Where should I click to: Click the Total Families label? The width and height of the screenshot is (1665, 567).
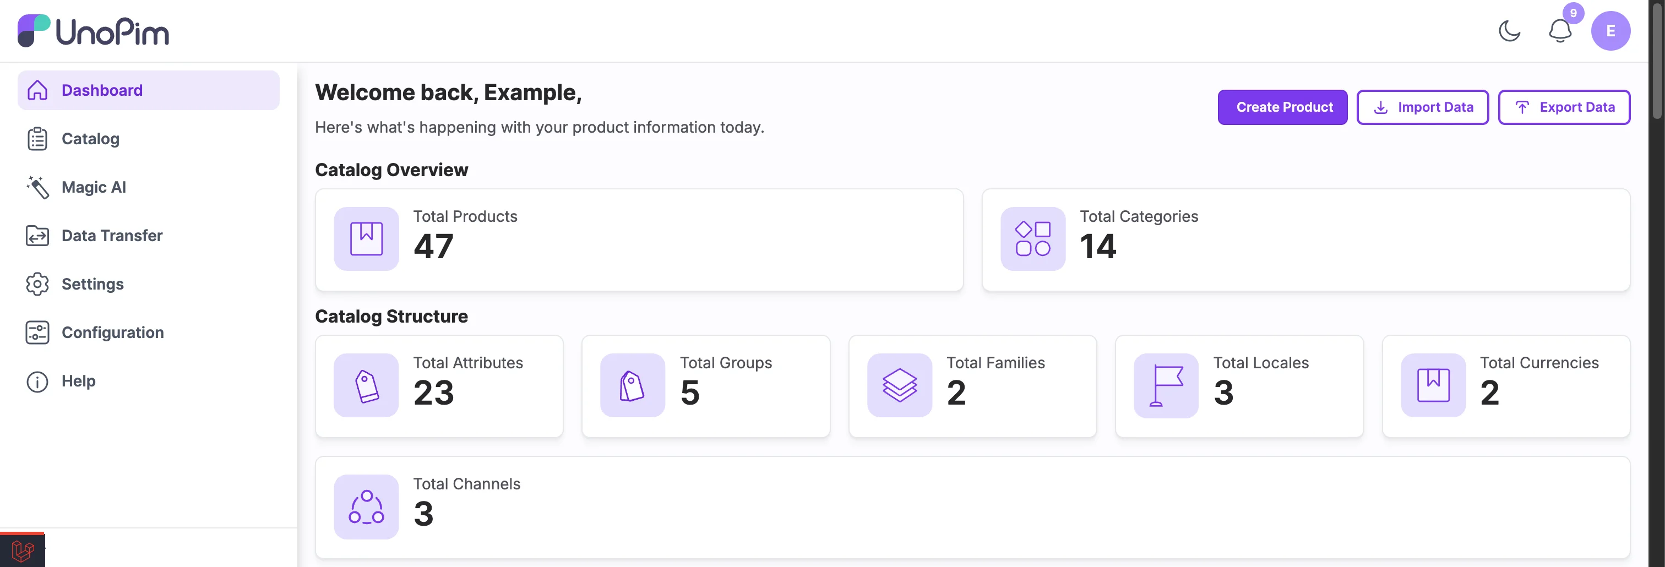[995, 363]
